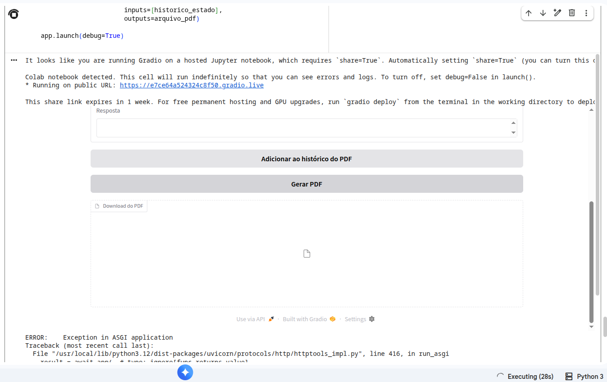The height and width of the screenshot is (382, 607).
Task: Click the Executing (28s) status text
Action: tap(530, 376)
